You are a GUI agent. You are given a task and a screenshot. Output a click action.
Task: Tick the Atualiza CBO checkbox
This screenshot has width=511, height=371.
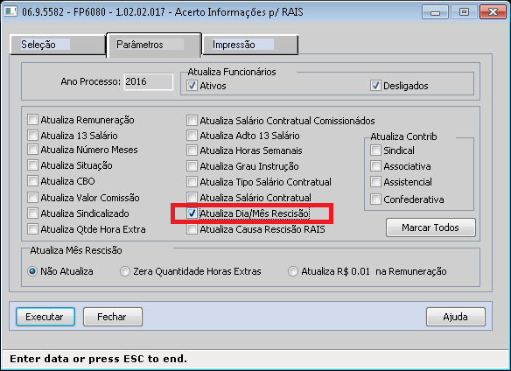click(x=32, y=181)
